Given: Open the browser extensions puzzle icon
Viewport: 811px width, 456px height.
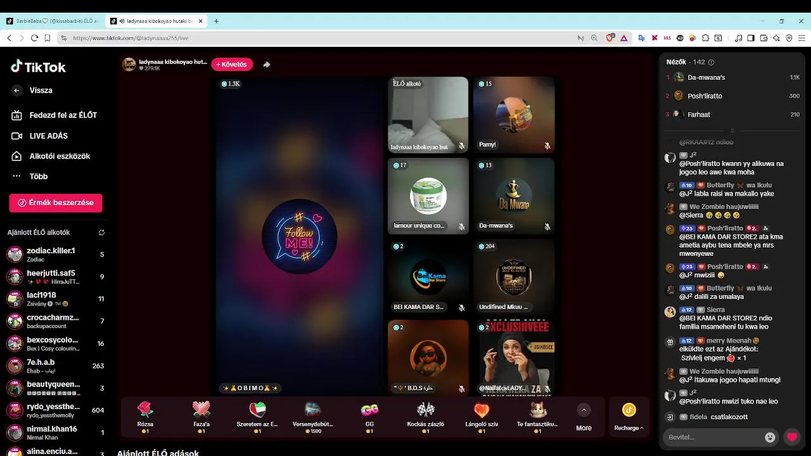Looking at the screenshot, I should click(705, 38).
